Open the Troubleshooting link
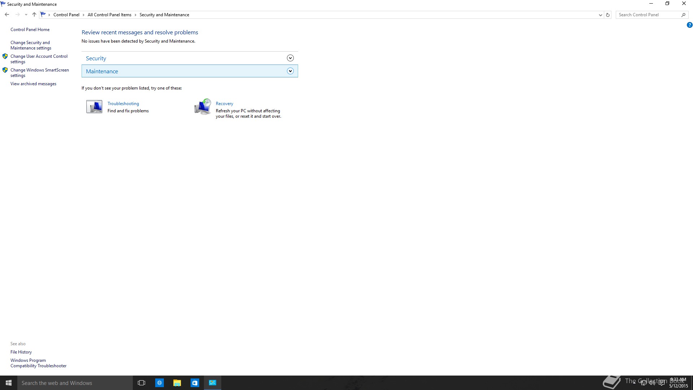This screenshot has width=693, height=390. [123, 104]
